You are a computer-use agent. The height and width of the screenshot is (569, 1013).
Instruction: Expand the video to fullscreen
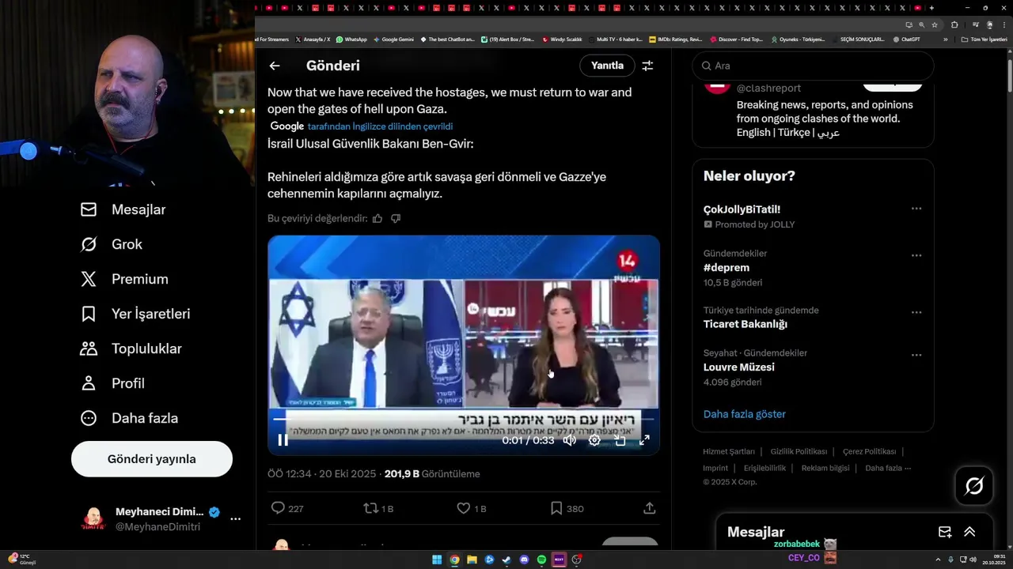click(x=644, y=440)
